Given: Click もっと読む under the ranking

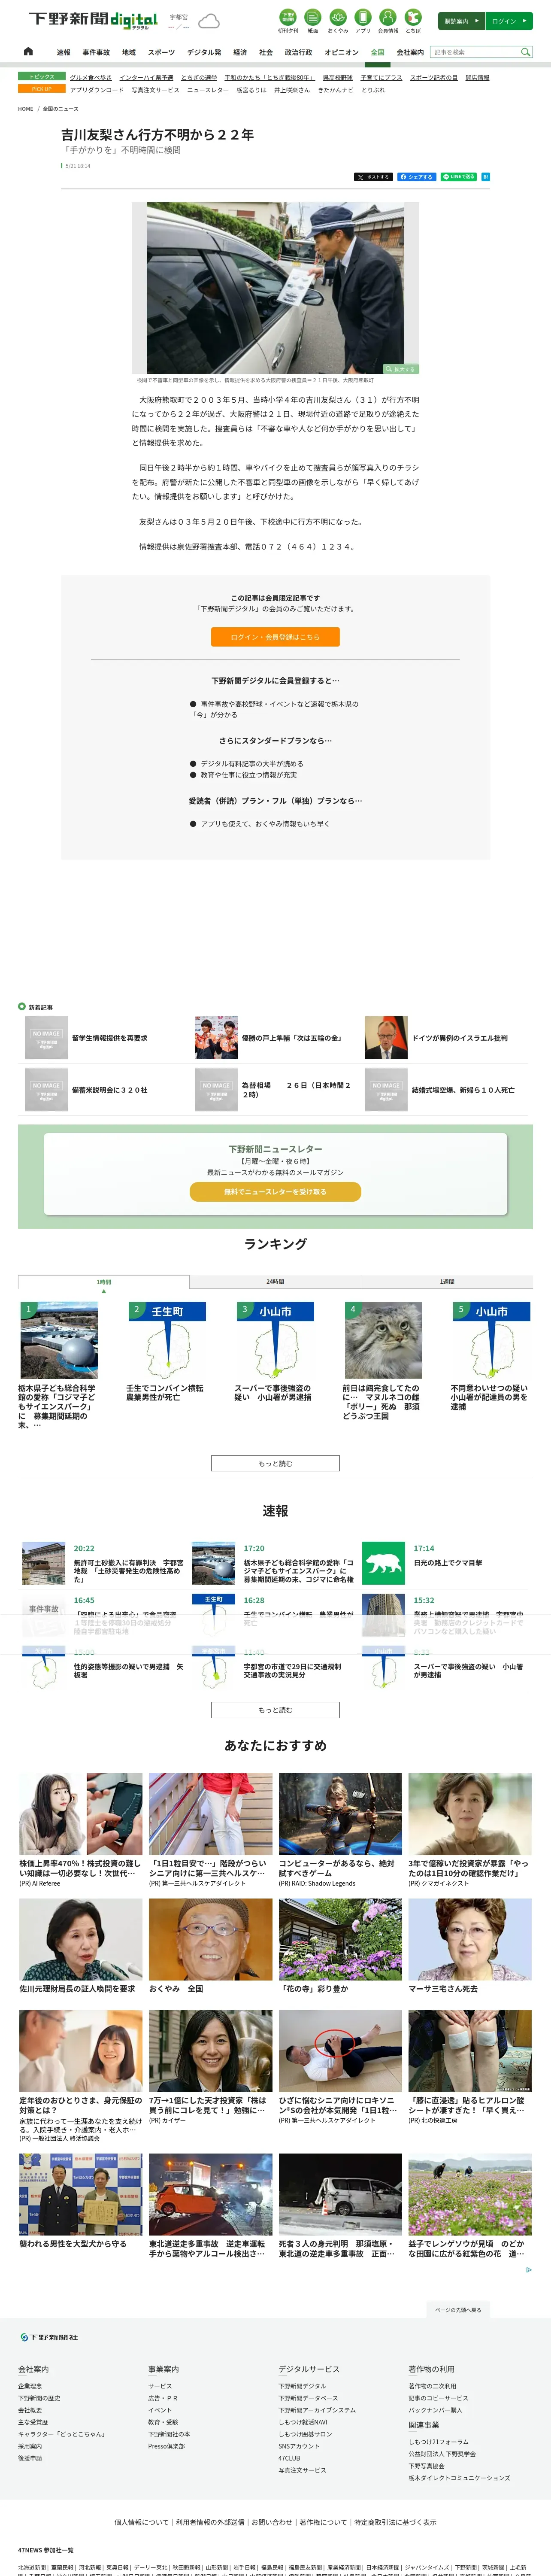Looking at the screenshot, I should pyautogui.click(x=275, y=1463).
